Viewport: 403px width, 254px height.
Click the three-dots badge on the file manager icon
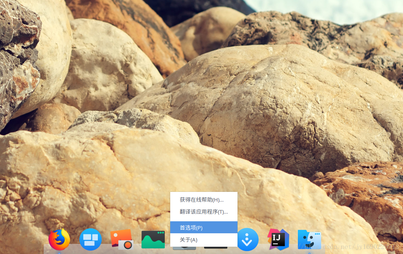coord(317,233)
